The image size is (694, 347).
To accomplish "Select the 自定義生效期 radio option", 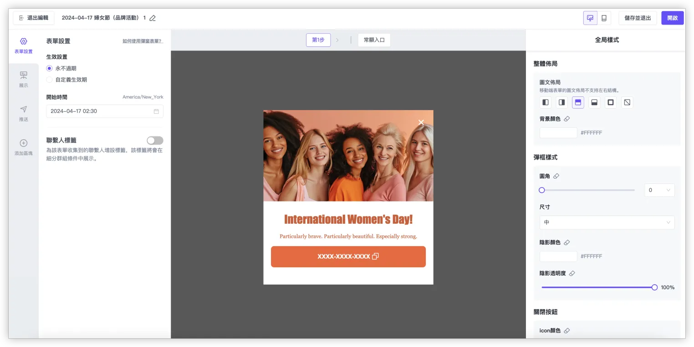I will tap(50, 80).
